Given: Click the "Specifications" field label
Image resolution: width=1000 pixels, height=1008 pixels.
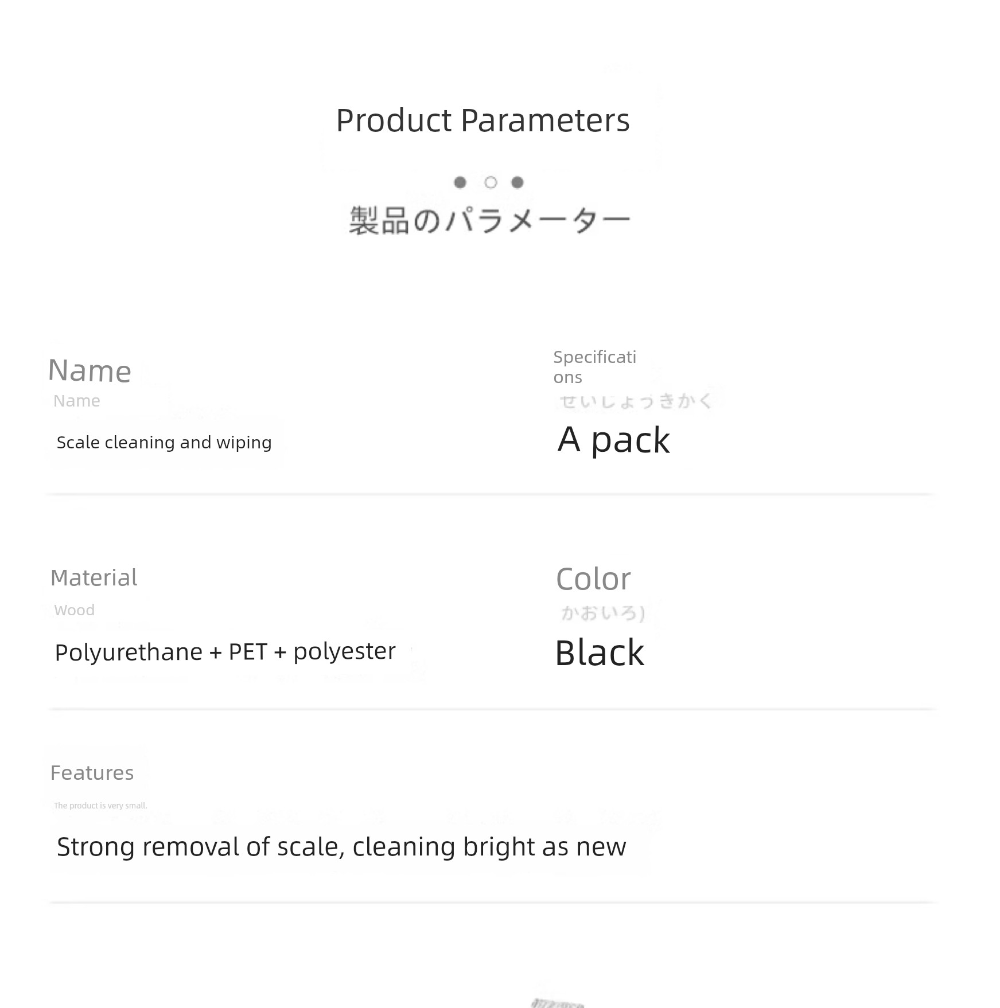Looking at the screenshot, I should (594, 367).
